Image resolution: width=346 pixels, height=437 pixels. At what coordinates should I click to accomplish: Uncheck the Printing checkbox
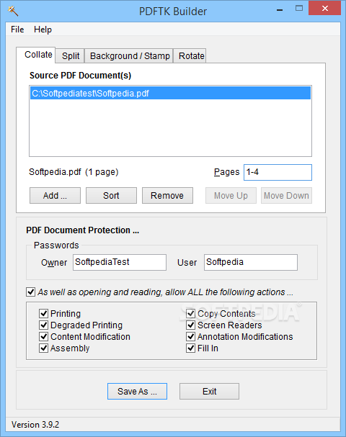pos(43,314)
